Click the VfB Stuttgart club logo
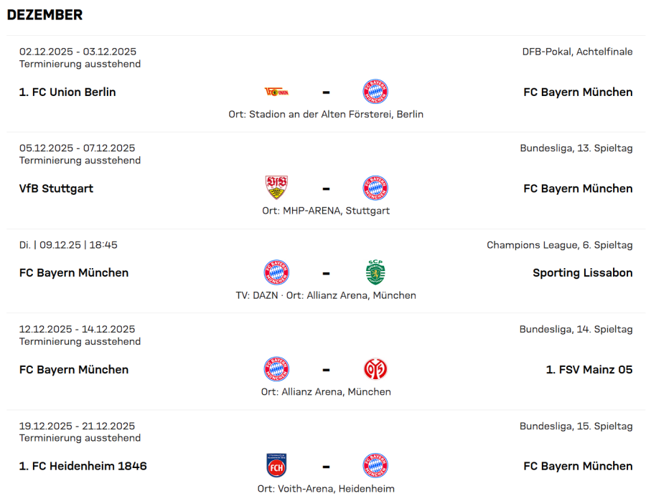Image resolution: width=646 pixels, height=501 pixels. (276, 188)
